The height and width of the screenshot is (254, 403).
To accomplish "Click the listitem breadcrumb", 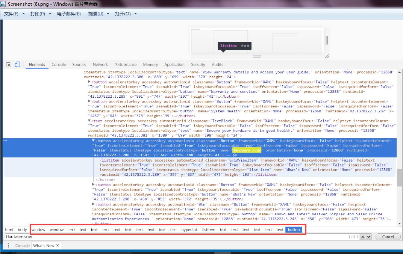I will click(x=209, y=230).
